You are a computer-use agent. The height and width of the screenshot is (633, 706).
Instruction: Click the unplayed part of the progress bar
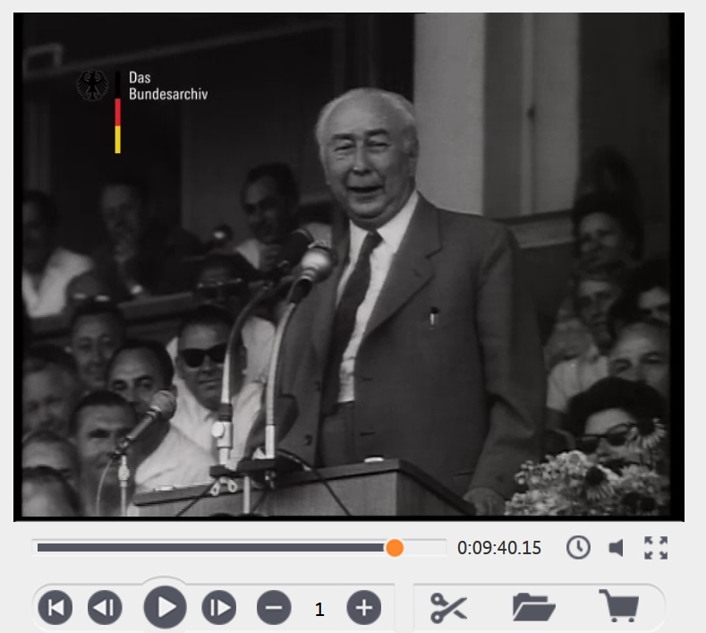tap(425, 547)
